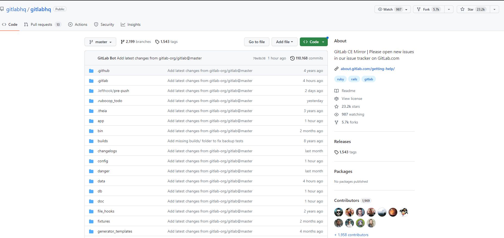Click the folder icon for builds
This screenshot has width=504, height=238.
91,141
